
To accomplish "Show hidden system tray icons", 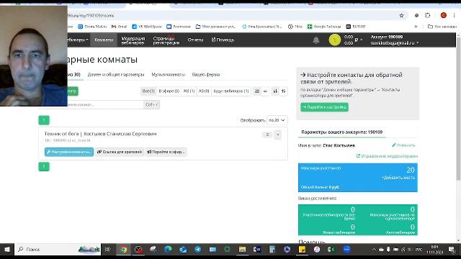I will click(374, 250).
